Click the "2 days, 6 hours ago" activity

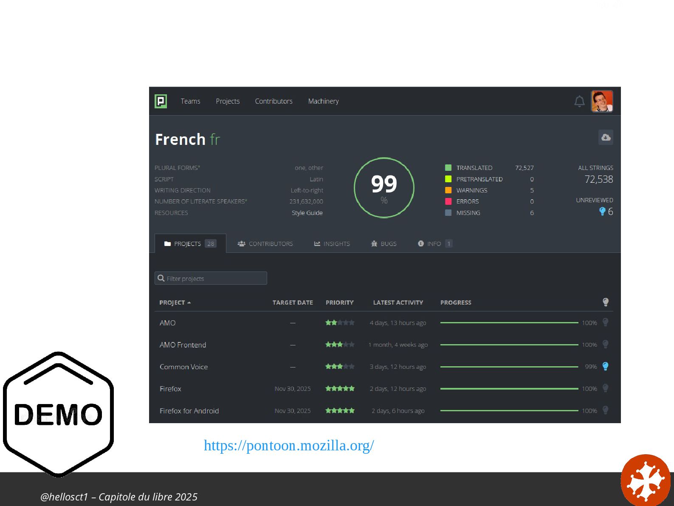click(398, 411)
